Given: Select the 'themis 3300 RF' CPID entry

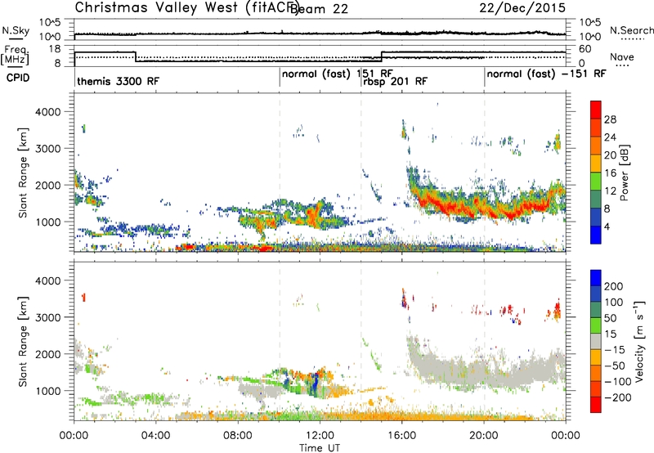Looking at the screenshot, I should click(118, 81).
